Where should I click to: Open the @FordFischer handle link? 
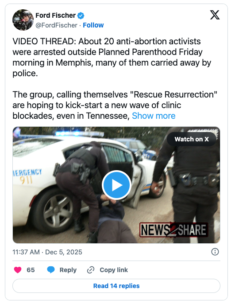point(56,25)
